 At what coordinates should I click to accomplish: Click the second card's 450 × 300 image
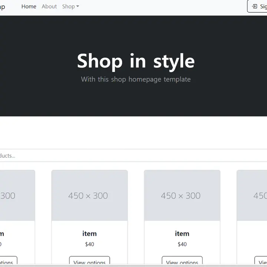pyautogui.click(x=89, y=195)
